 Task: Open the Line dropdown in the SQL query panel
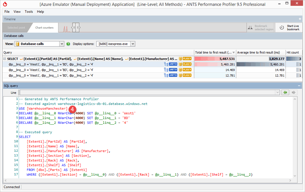tap(277, 93)
